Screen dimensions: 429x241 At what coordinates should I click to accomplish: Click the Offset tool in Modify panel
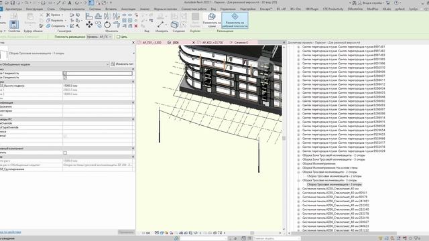click(x=99, y=16)
